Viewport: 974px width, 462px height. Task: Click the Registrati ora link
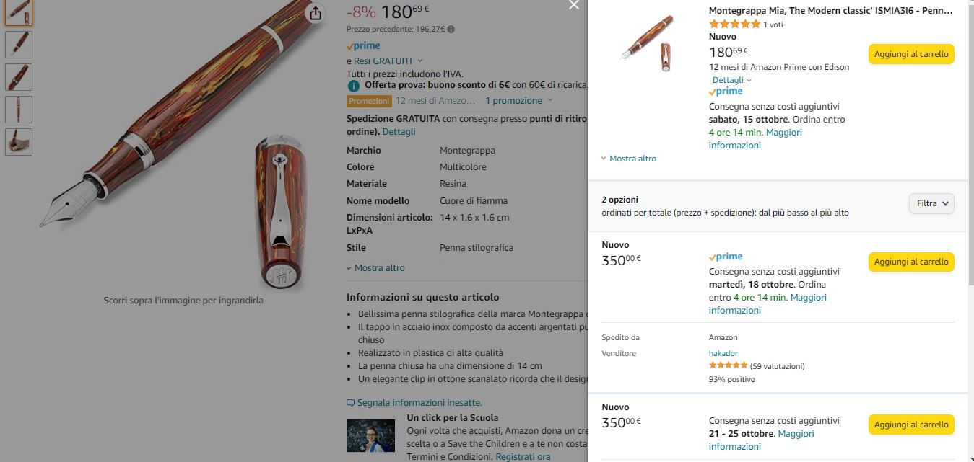[523, 457]
